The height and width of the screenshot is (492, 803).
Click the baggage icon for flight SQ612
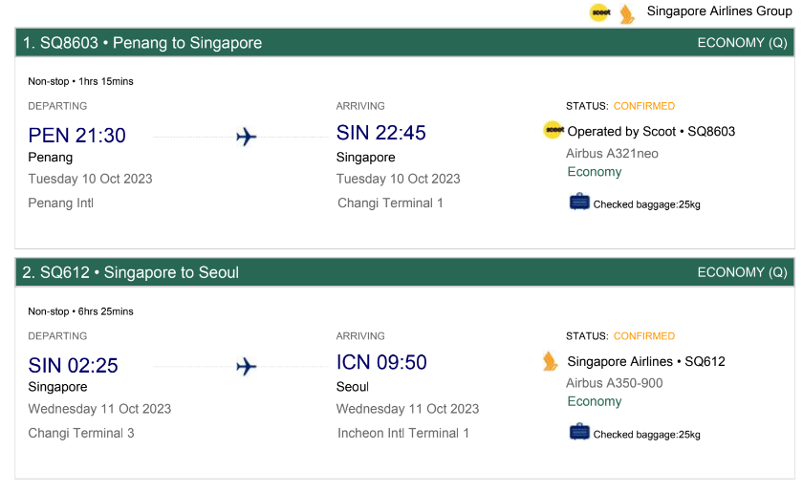579,432
